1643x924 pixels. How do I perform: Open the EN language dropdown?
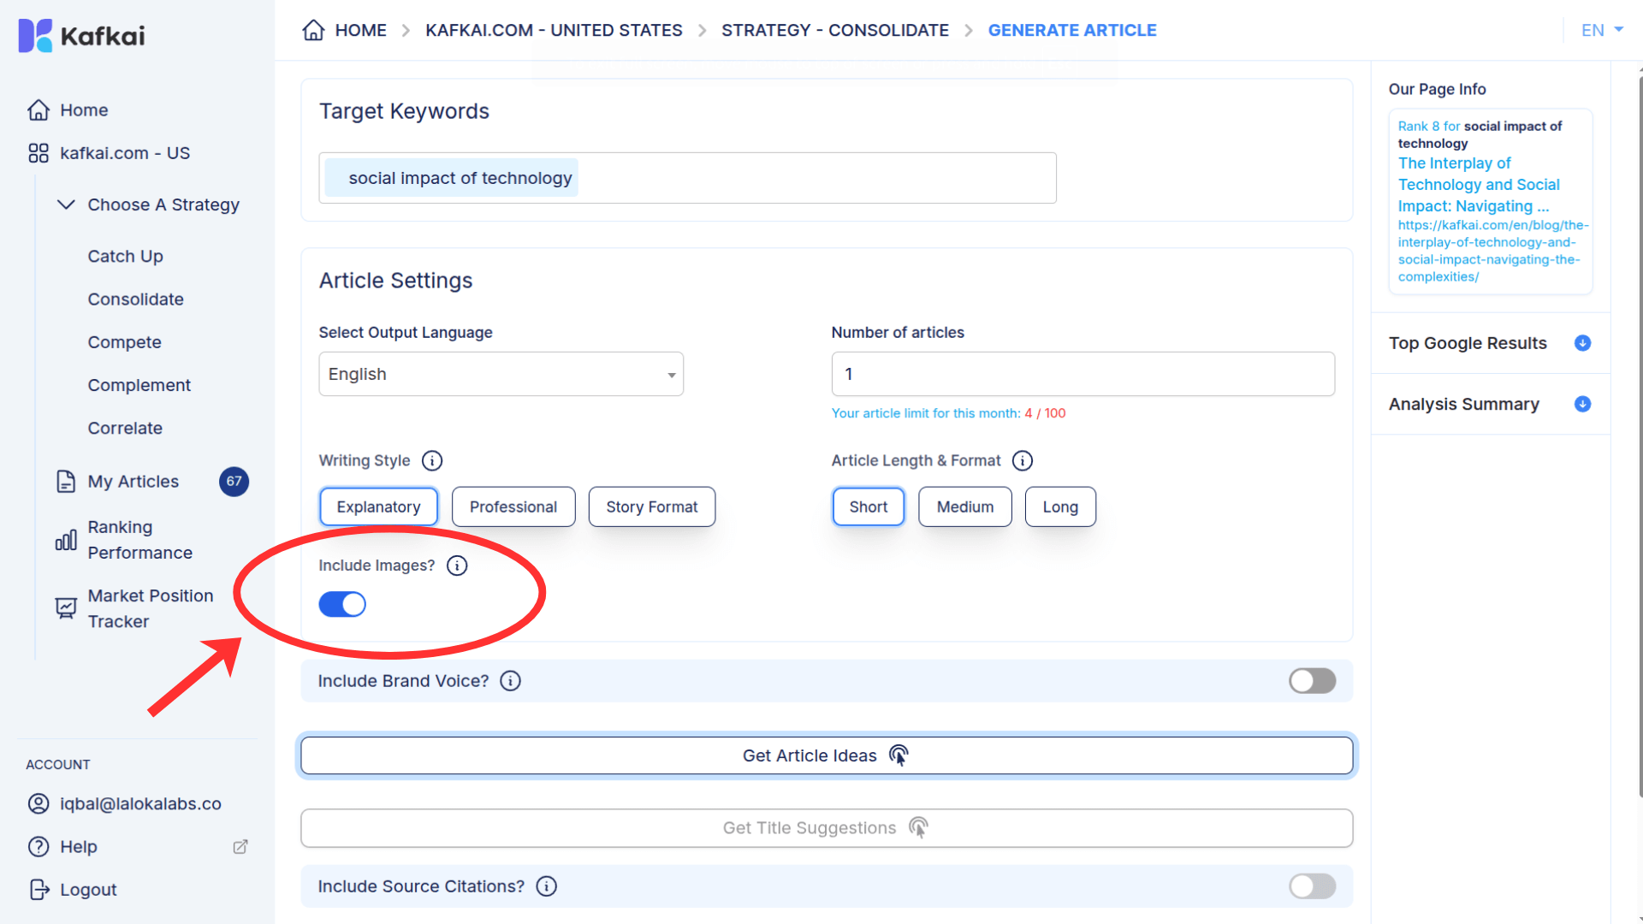[x=1599, y=30]
